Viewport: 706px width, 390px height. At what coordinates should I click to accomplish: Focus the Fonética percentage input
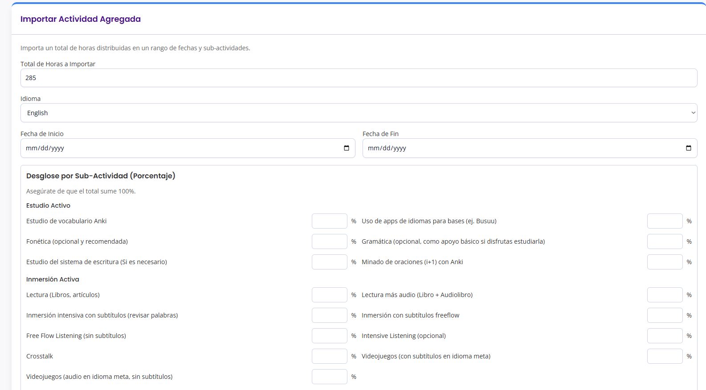pos(329,241)
